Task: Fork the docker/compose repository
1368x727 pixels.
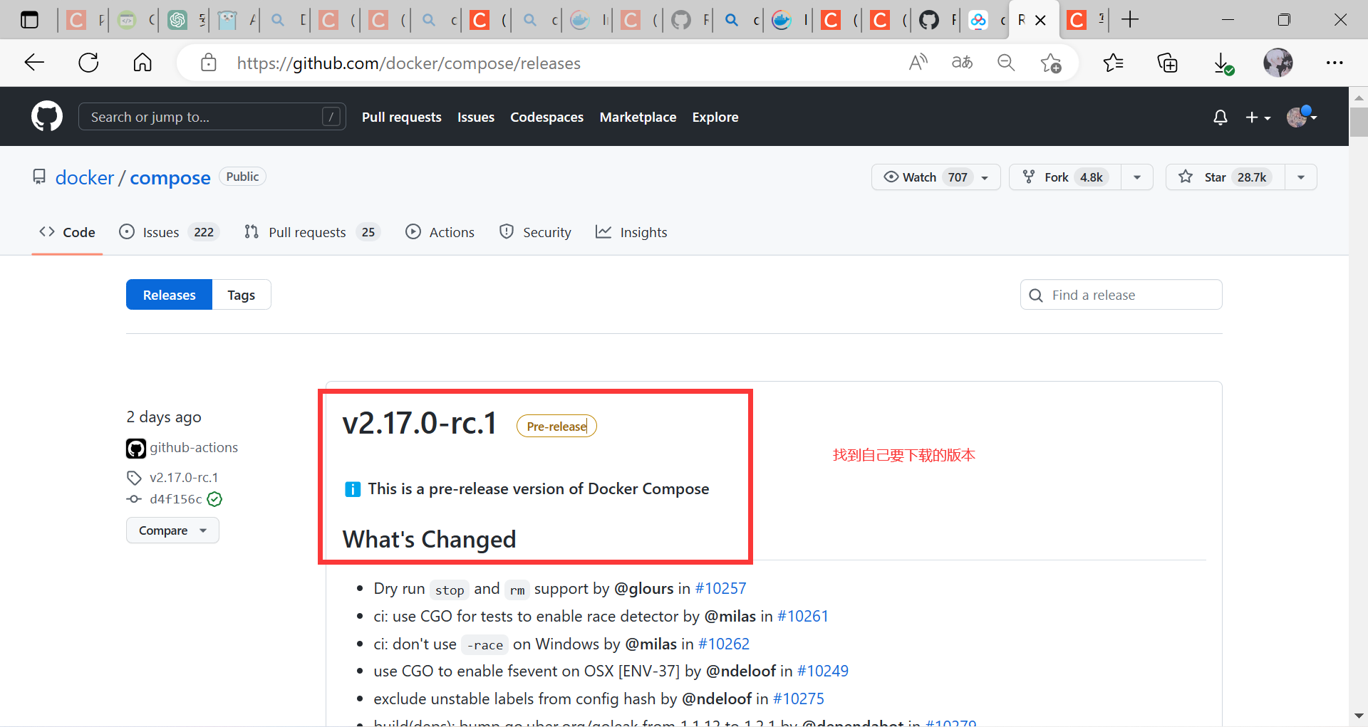Action: (1065, 177)
